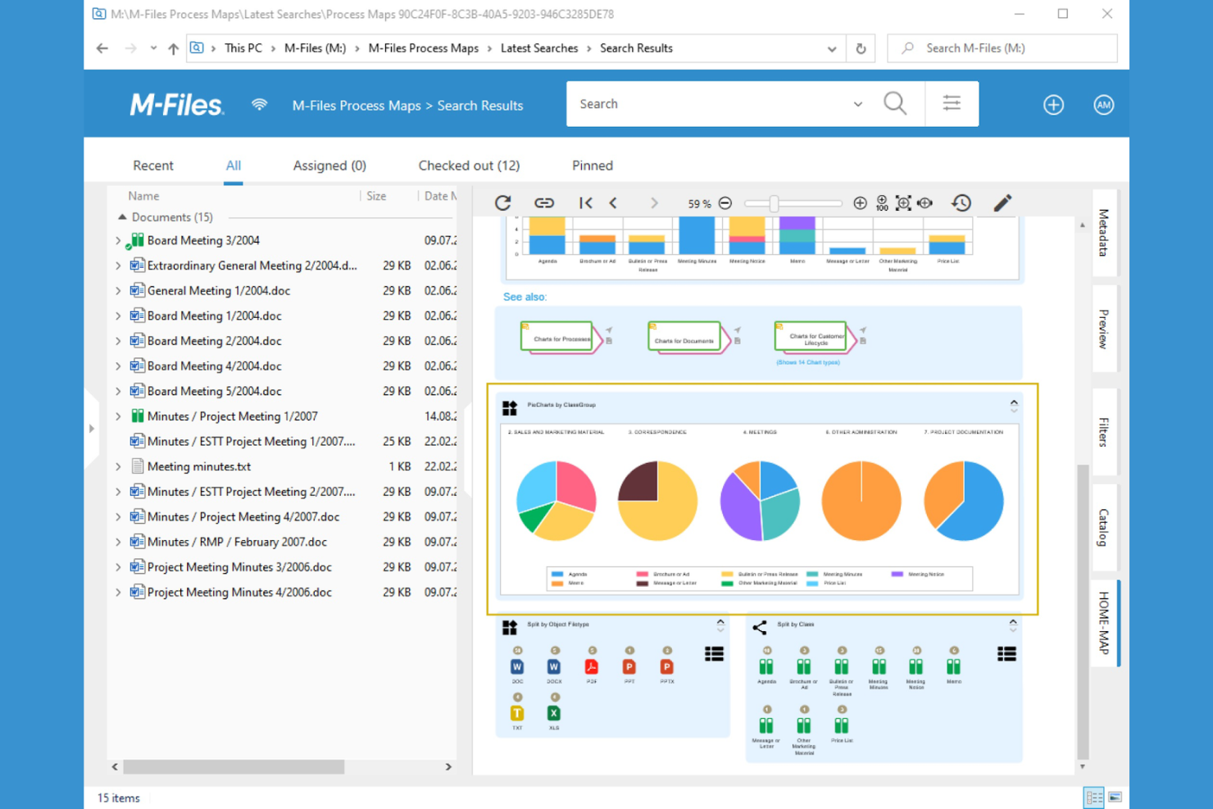Click list view icon in Split by Class
1213x809 pixels.
tap(1006, 653)
